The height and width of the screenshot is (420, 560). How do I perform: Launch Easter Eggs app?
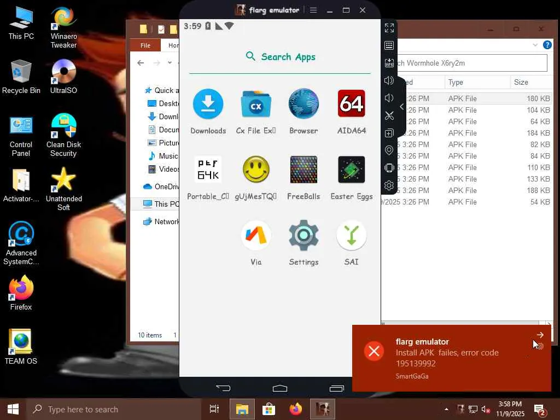pos(352,170)
